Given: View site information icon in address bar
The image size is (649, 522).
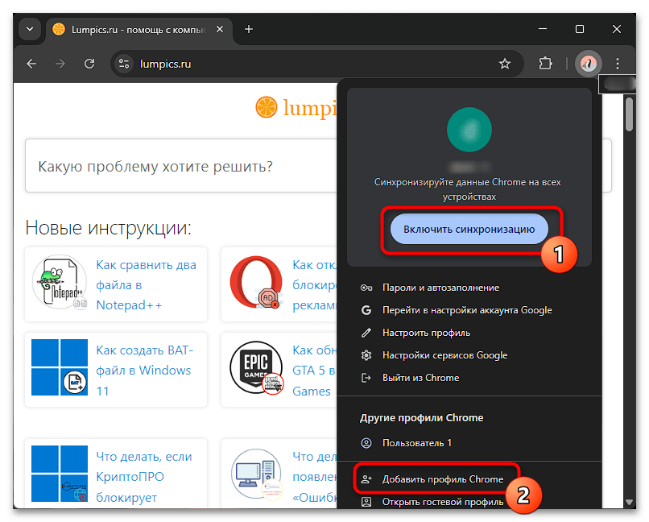Looking at the screenshot, I should click(x=124, y=64).
